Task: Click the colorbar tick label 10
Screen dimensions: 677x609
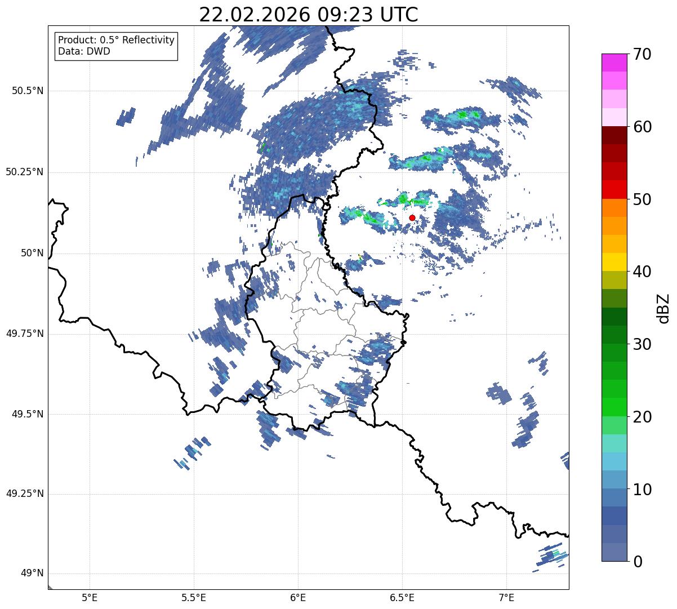Action: click(643, 489)
